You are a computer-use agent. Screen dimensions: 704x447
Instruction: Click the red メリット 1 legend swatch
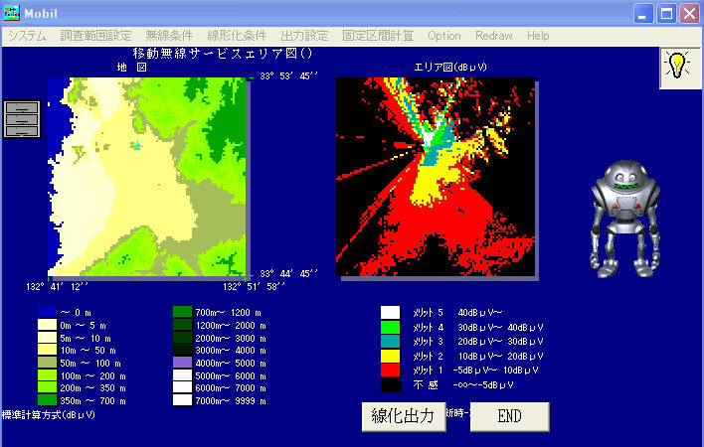click(x=391, y=370)
